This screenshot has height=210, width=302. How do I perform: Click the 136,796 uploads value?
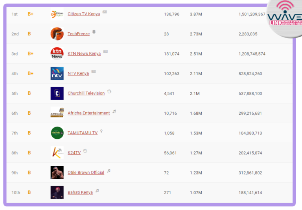point(171,14)
